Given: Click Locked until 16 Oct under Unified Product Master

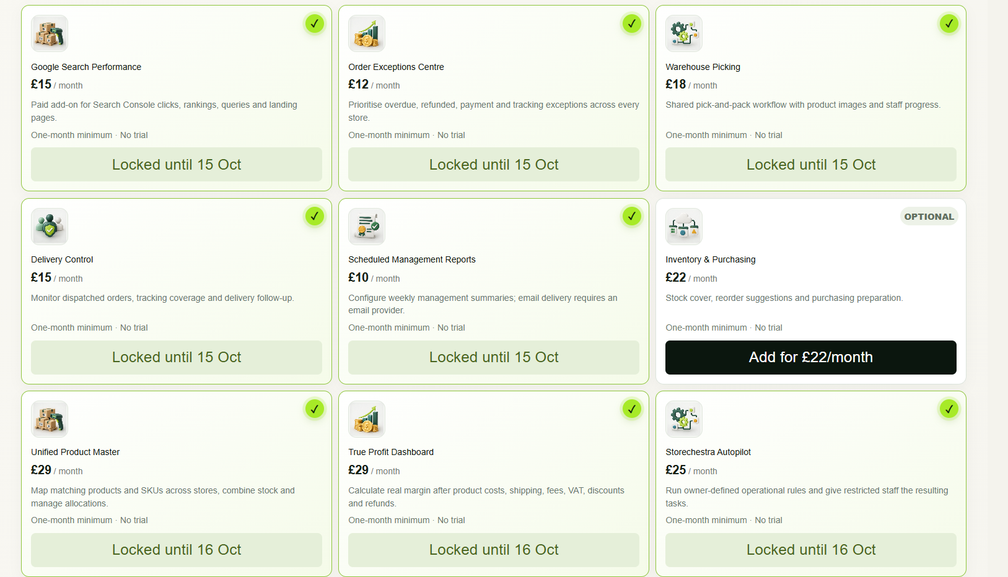Looking at the screenshot, I should point(177,550).
